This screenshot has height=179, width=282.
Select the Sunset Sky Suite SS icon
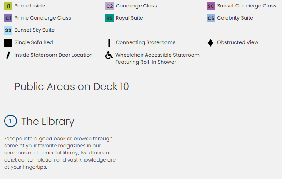coord(8,30)
